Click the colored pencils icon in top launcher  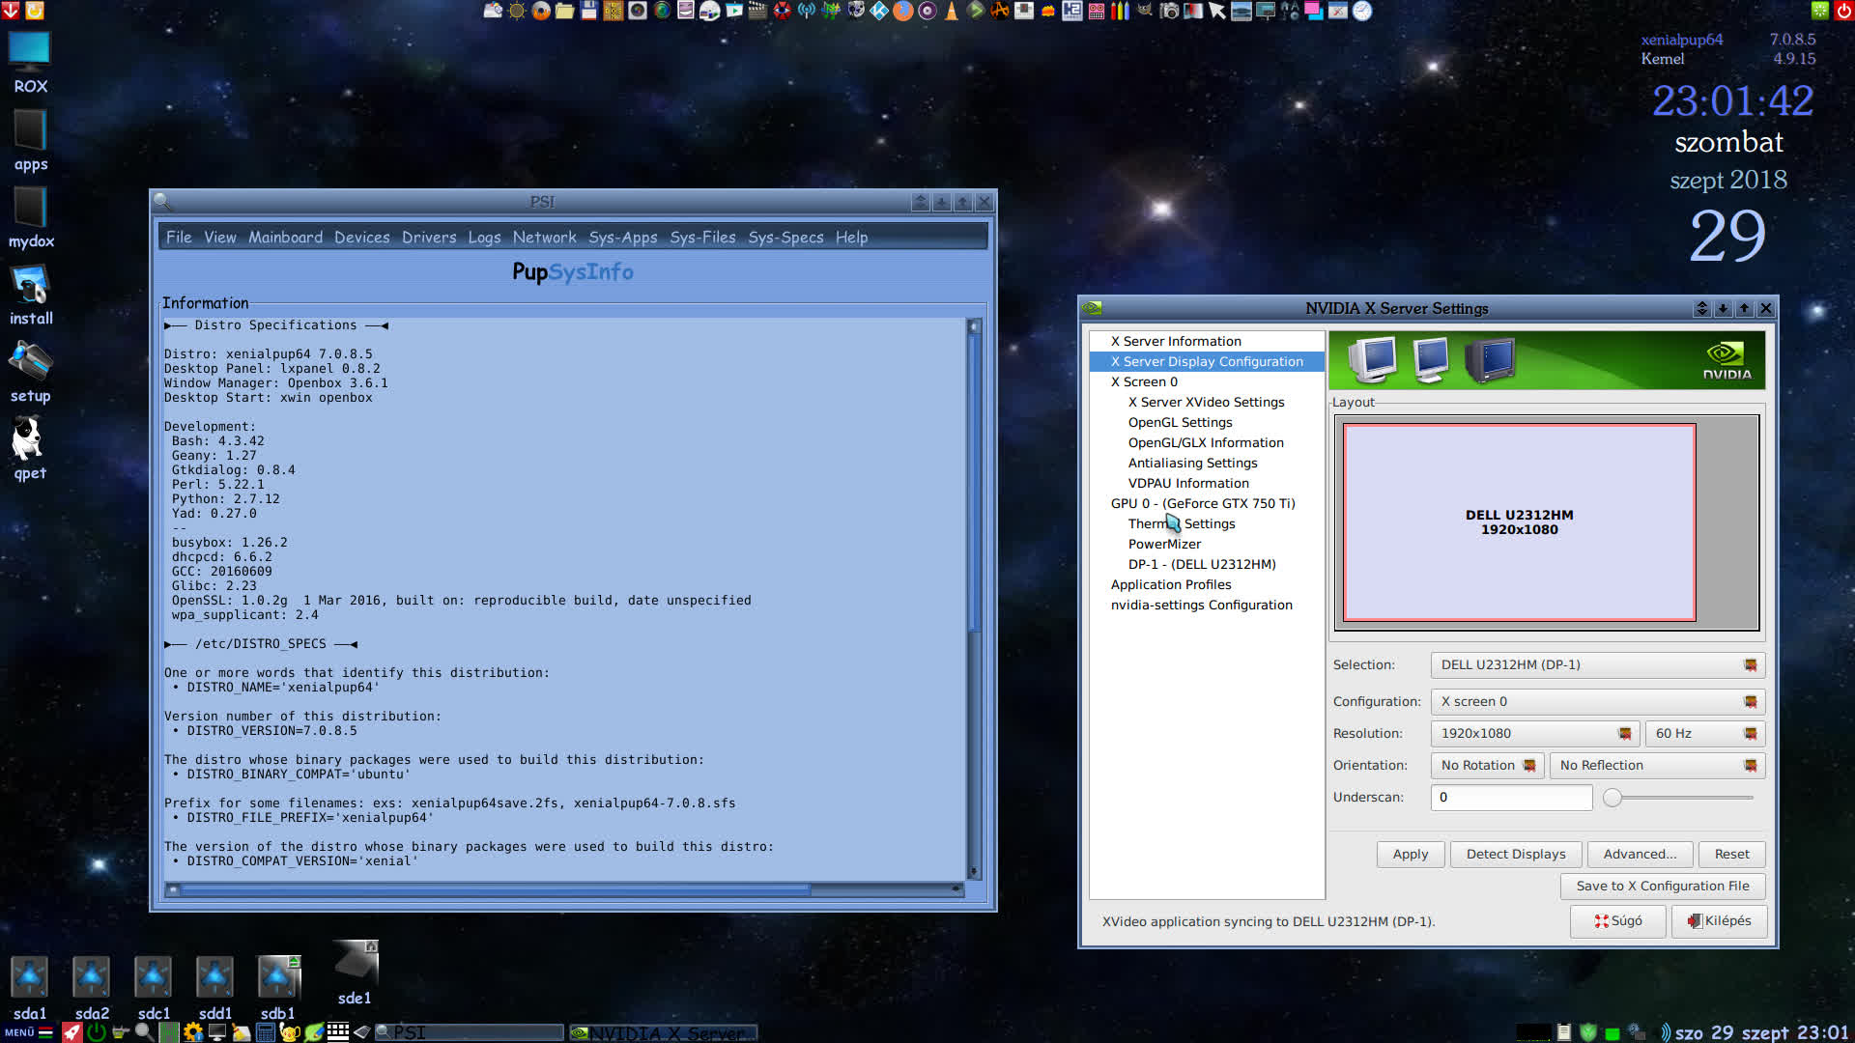click(1119, 11)
